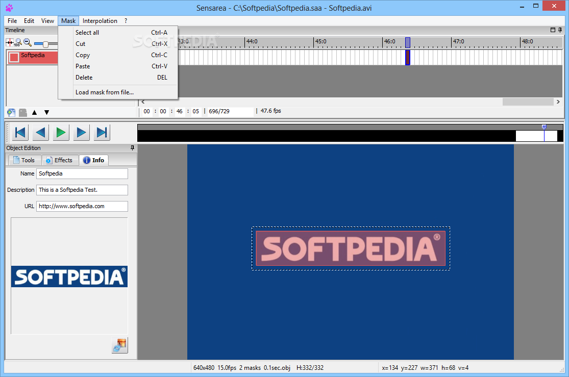Play the video with the green arrow
Screen dimensions: 569x377
(x=61, y=133)
